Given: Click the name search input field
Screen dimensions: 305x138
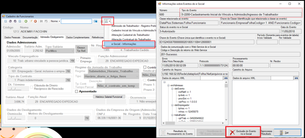Looking at the screenshot, I should [x=76, y=21].
